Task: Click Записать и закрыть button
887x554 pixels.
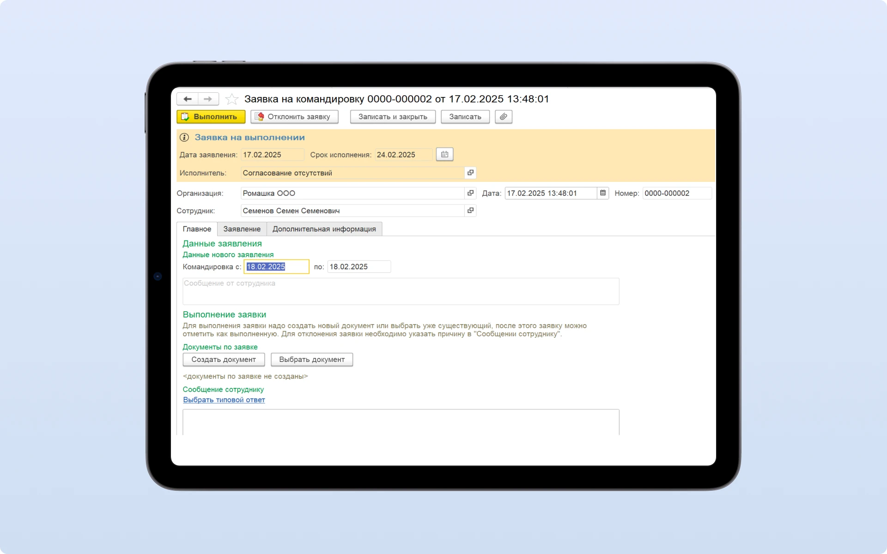Action: [393, 117]
